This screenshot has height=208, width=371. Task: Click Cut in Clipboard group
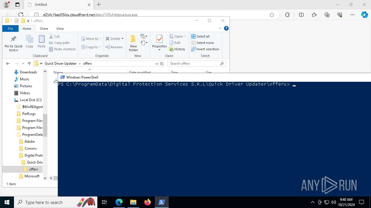(54, 36)
